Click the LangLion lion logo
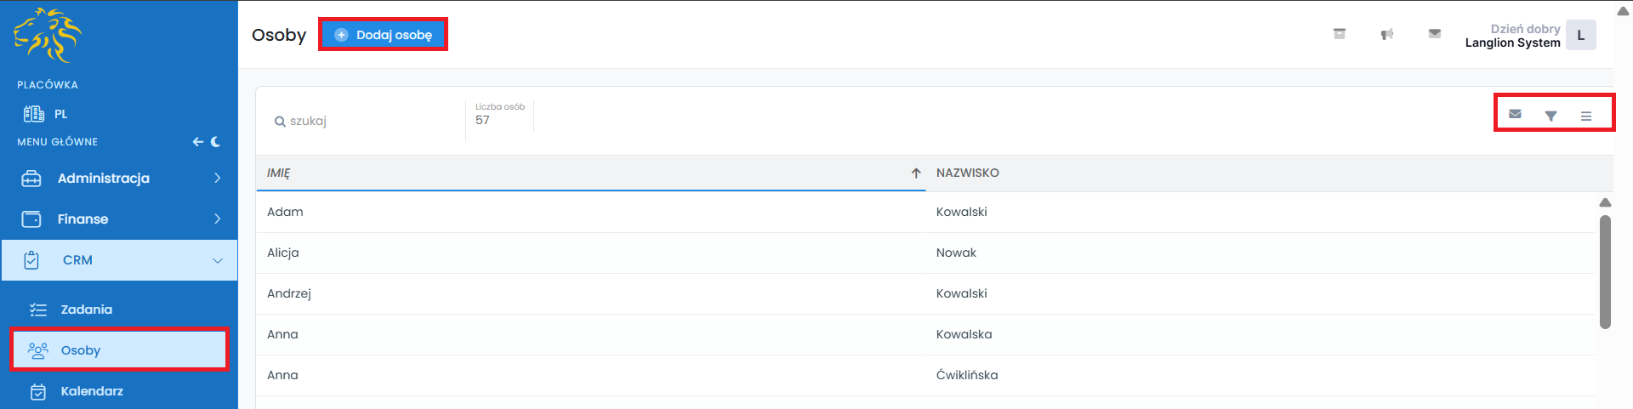The height and width of the screenshot is (409, 1633). (47, 36)
